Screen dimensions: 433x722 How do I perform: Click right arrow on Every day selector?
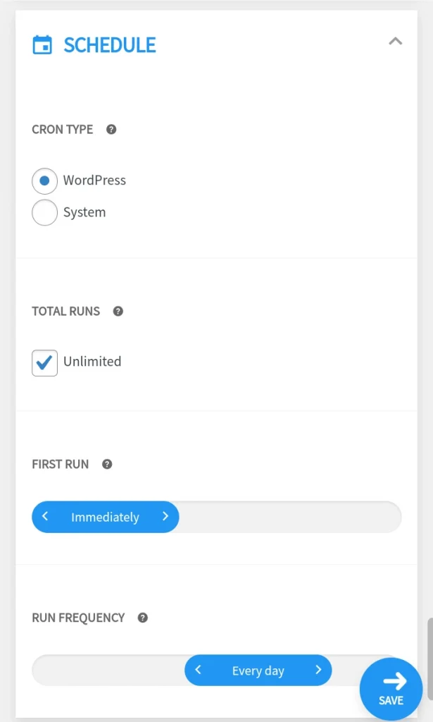(318, 670)
